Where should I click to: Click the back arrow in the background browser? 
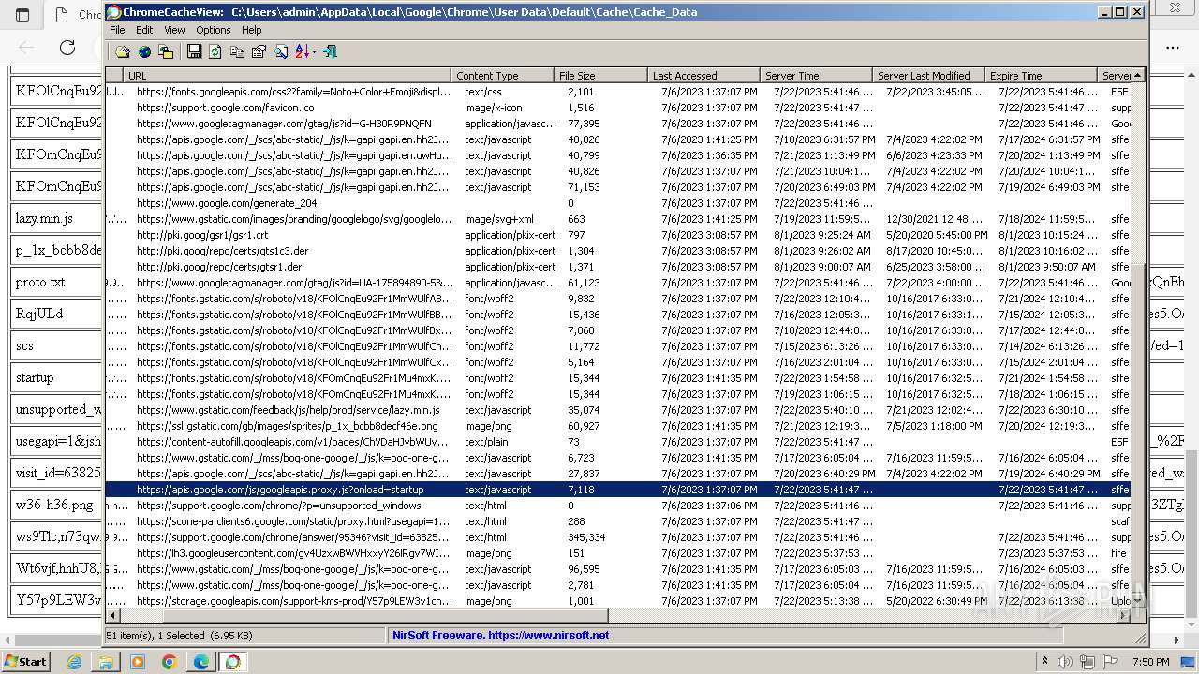26,47
